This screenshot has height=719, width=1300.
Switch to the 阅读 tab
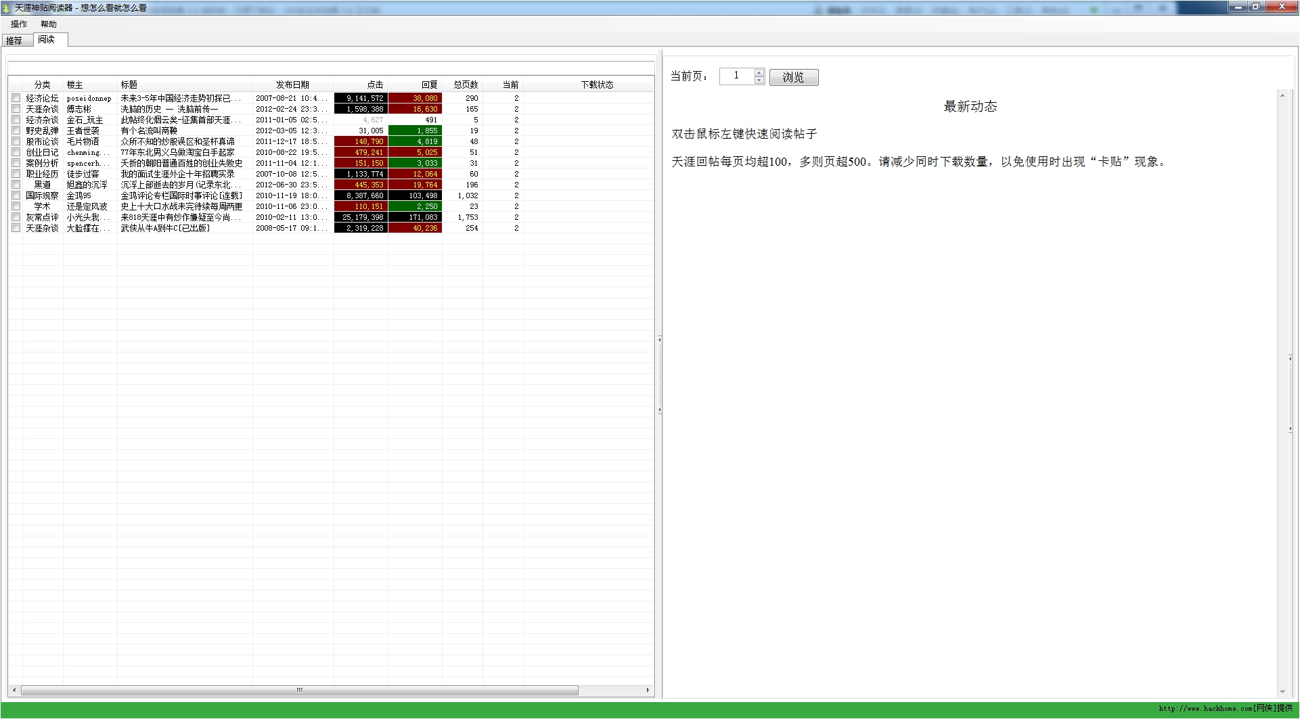click(x=50, y=40)
